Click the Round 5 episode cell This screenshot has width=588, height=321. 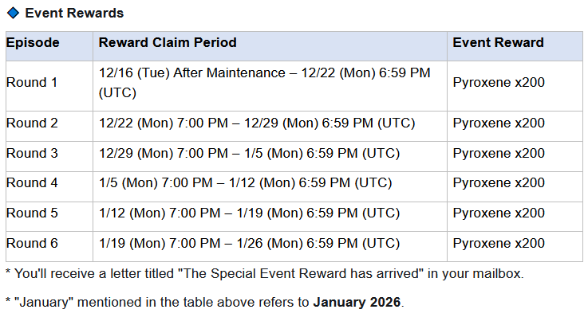click(x=32, y=213)
